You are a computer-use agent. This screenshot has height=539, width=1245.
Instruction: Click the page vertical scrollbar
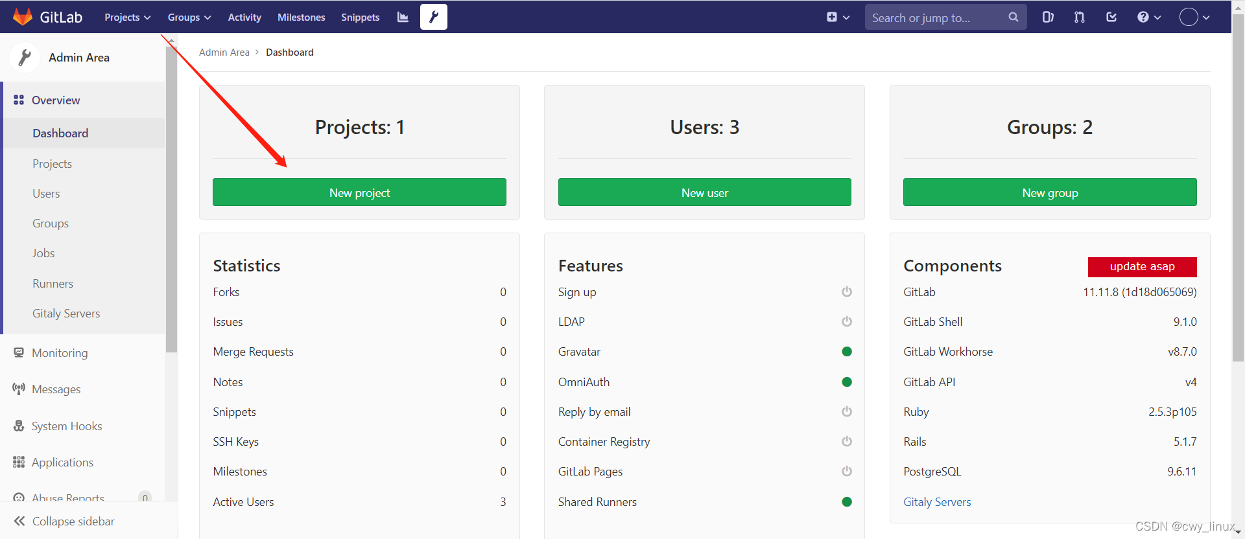1238,188
